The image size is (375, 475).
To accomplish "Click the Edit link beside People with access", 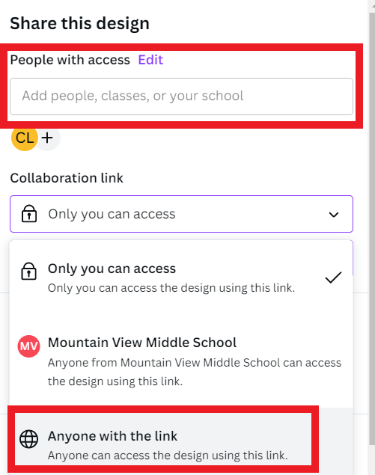I will pos(150,60).
